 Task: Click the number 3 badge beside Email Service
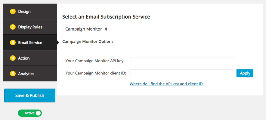point(13,43)
